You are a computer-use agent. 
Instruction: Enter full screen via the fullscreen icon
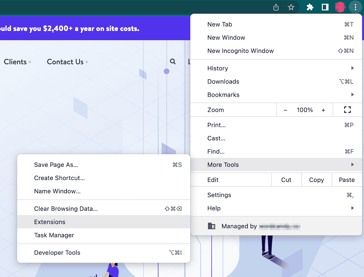point(347,110)
